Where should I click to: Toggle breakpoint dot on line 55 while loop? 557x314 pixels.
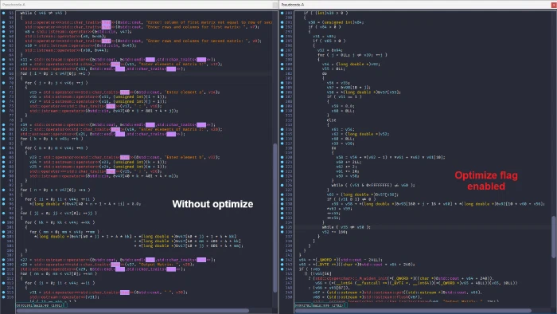[x=3, y=13]
